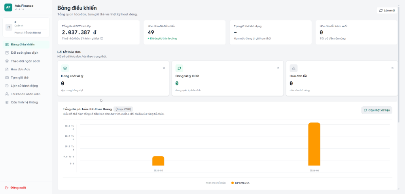Click the warning triangle icon in Hóa đơn lỗi card
405x194 pixels.
coord(294,68)
